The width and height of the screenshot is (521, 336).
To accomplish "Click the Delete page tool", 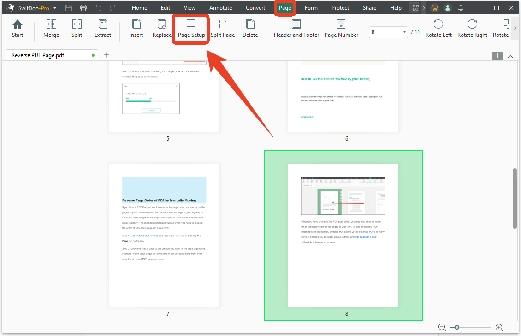I will [250, 28].
